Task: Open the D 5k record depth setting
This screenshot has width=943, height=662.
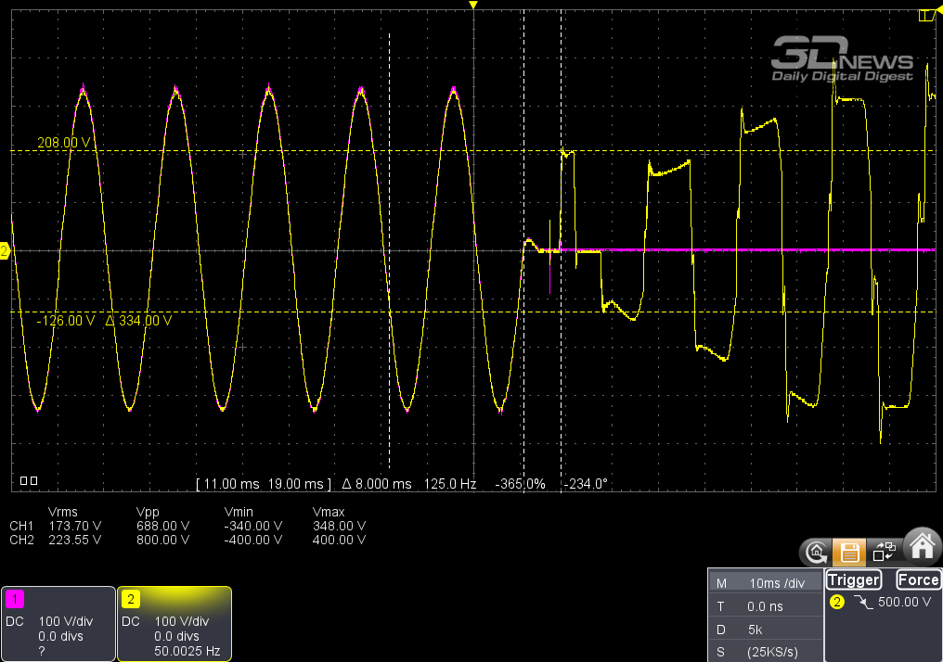Action: pos(765,630)
